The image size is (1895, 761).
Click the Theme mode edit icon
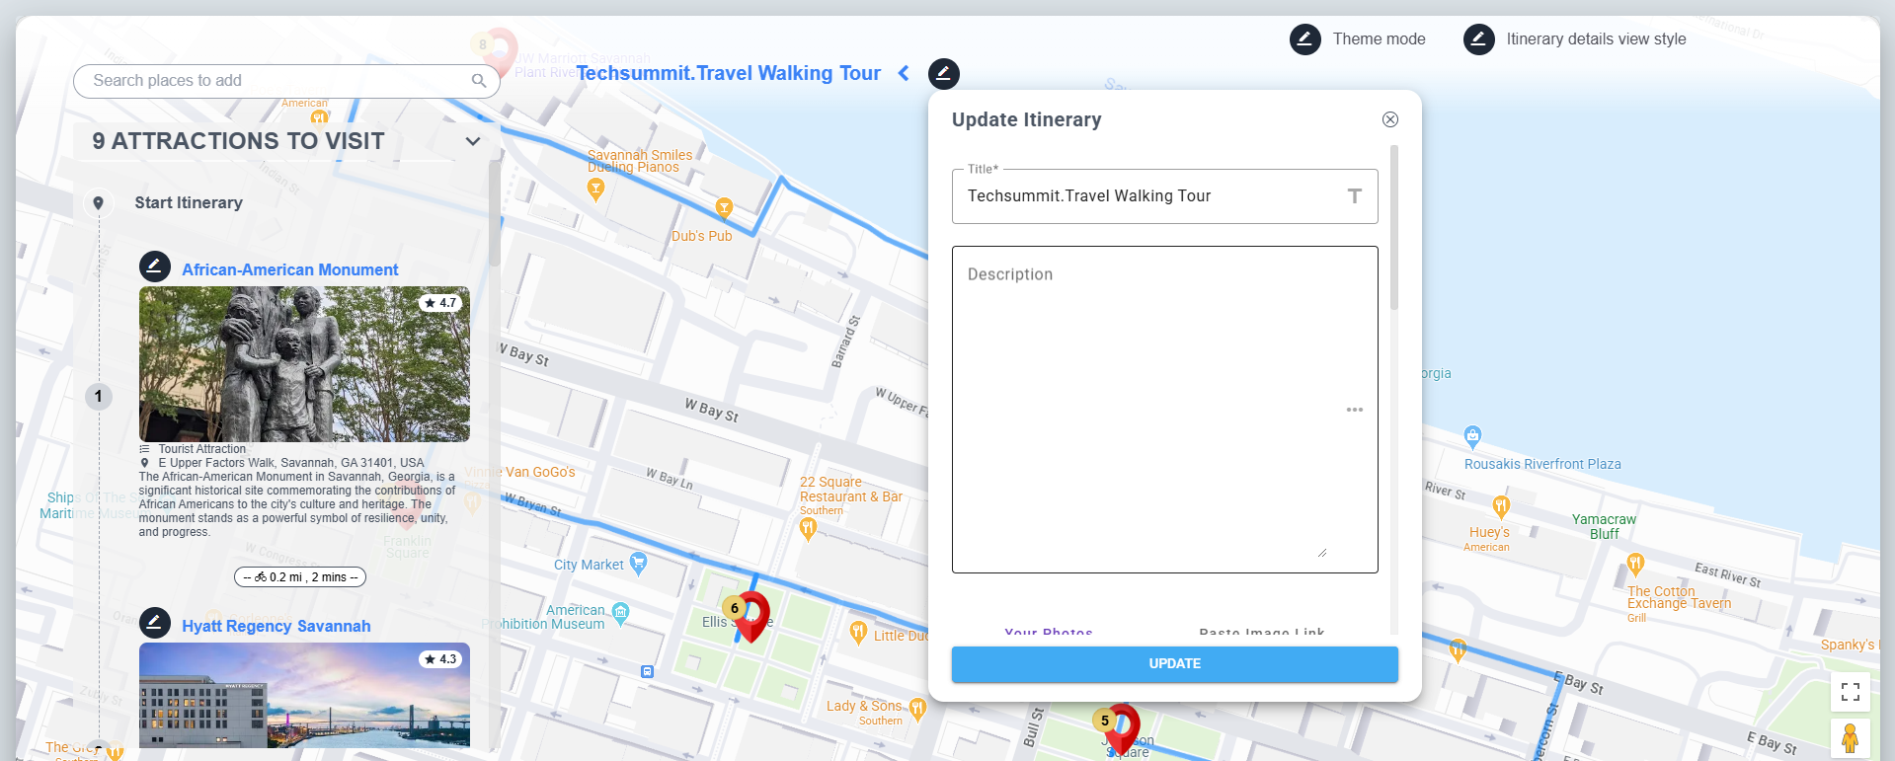pyautogui.click(x=1304, y=39)
